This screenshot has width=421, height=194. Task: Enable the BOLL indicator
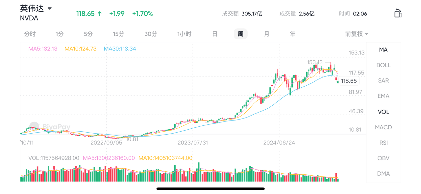[x=383, y=65]
